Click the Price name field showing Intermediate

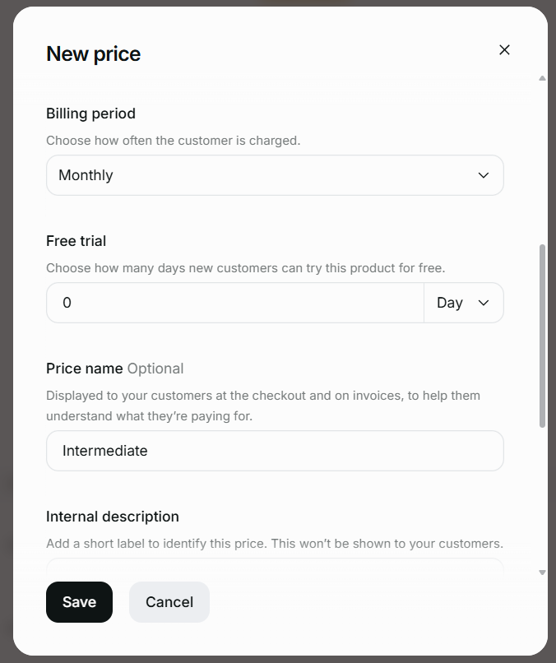click(275, 450)
